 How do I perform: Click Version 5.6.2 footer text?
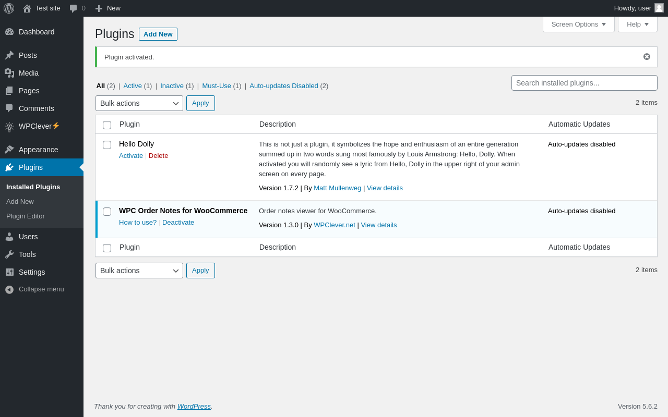pos(638,407)
